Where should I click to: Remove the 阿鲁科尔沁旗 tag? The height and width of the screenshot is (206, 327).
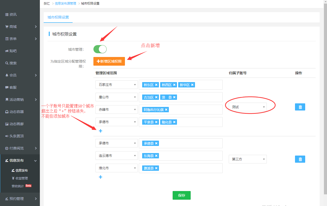pos(166,110)
